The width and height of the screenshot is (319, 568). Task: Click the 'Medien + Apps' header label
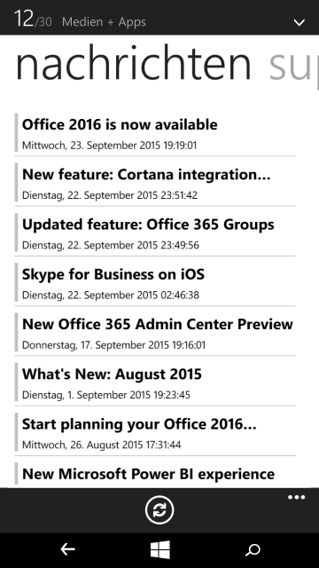point(105,22)
